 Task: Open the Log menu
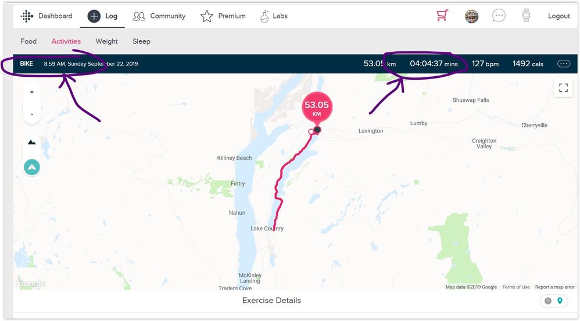[x=103, y=16]
